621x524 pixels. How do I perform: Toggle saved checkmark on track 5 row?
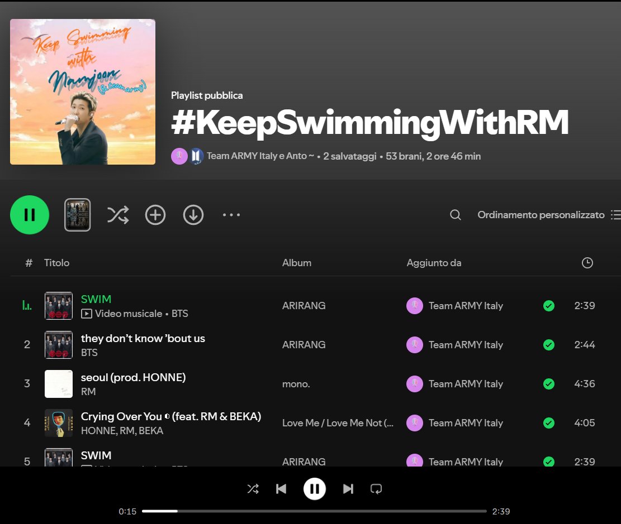[549, 461]
